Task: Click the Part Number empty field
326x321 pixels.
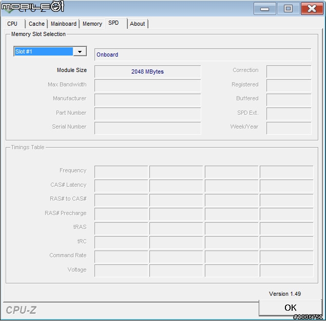Action: click(x=148, y=114)
